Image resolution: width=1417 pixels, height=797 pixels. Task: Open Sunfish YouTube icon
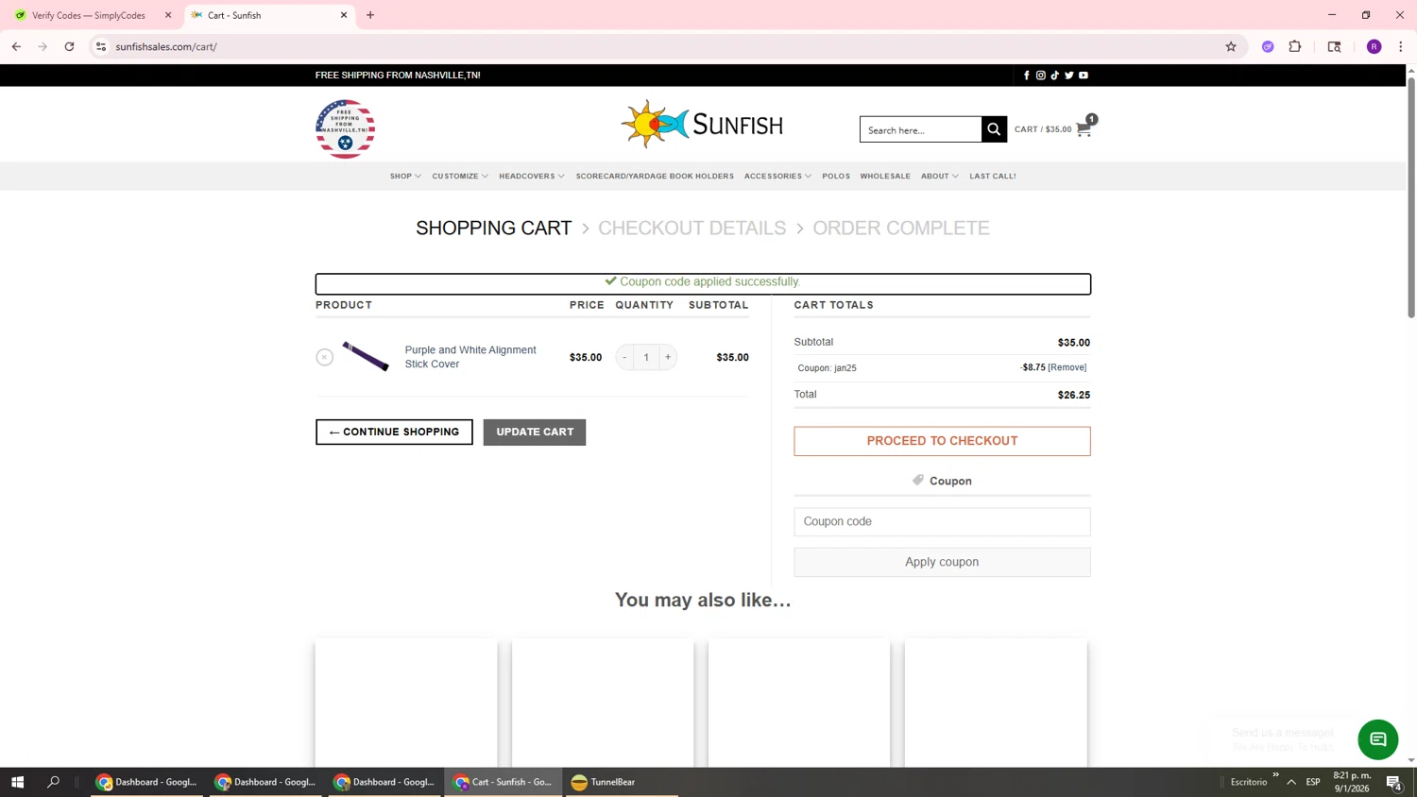click(x=1084, y=76)
